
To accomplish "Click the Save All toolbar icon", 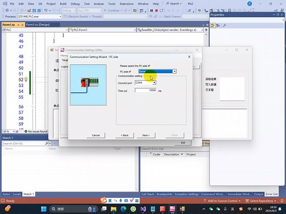I will [39, 10].
